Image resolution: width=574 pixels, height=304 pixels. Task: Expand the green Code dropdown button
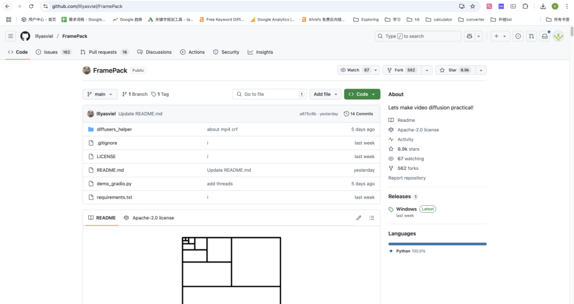pyautogui.click(x=362, y=94)
